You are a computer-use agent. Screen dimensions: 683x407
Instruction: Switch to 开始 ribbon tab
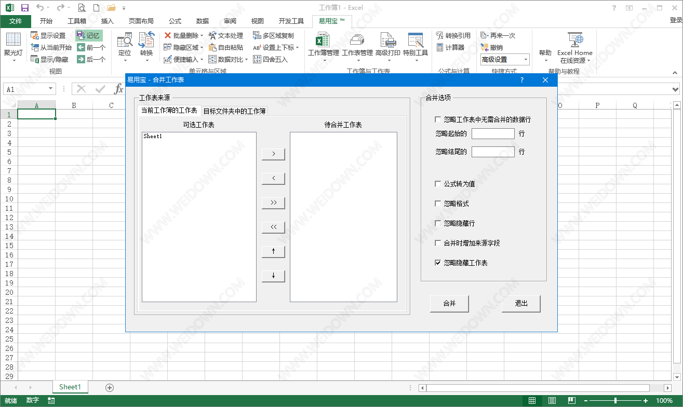click(x=46, y=21)
